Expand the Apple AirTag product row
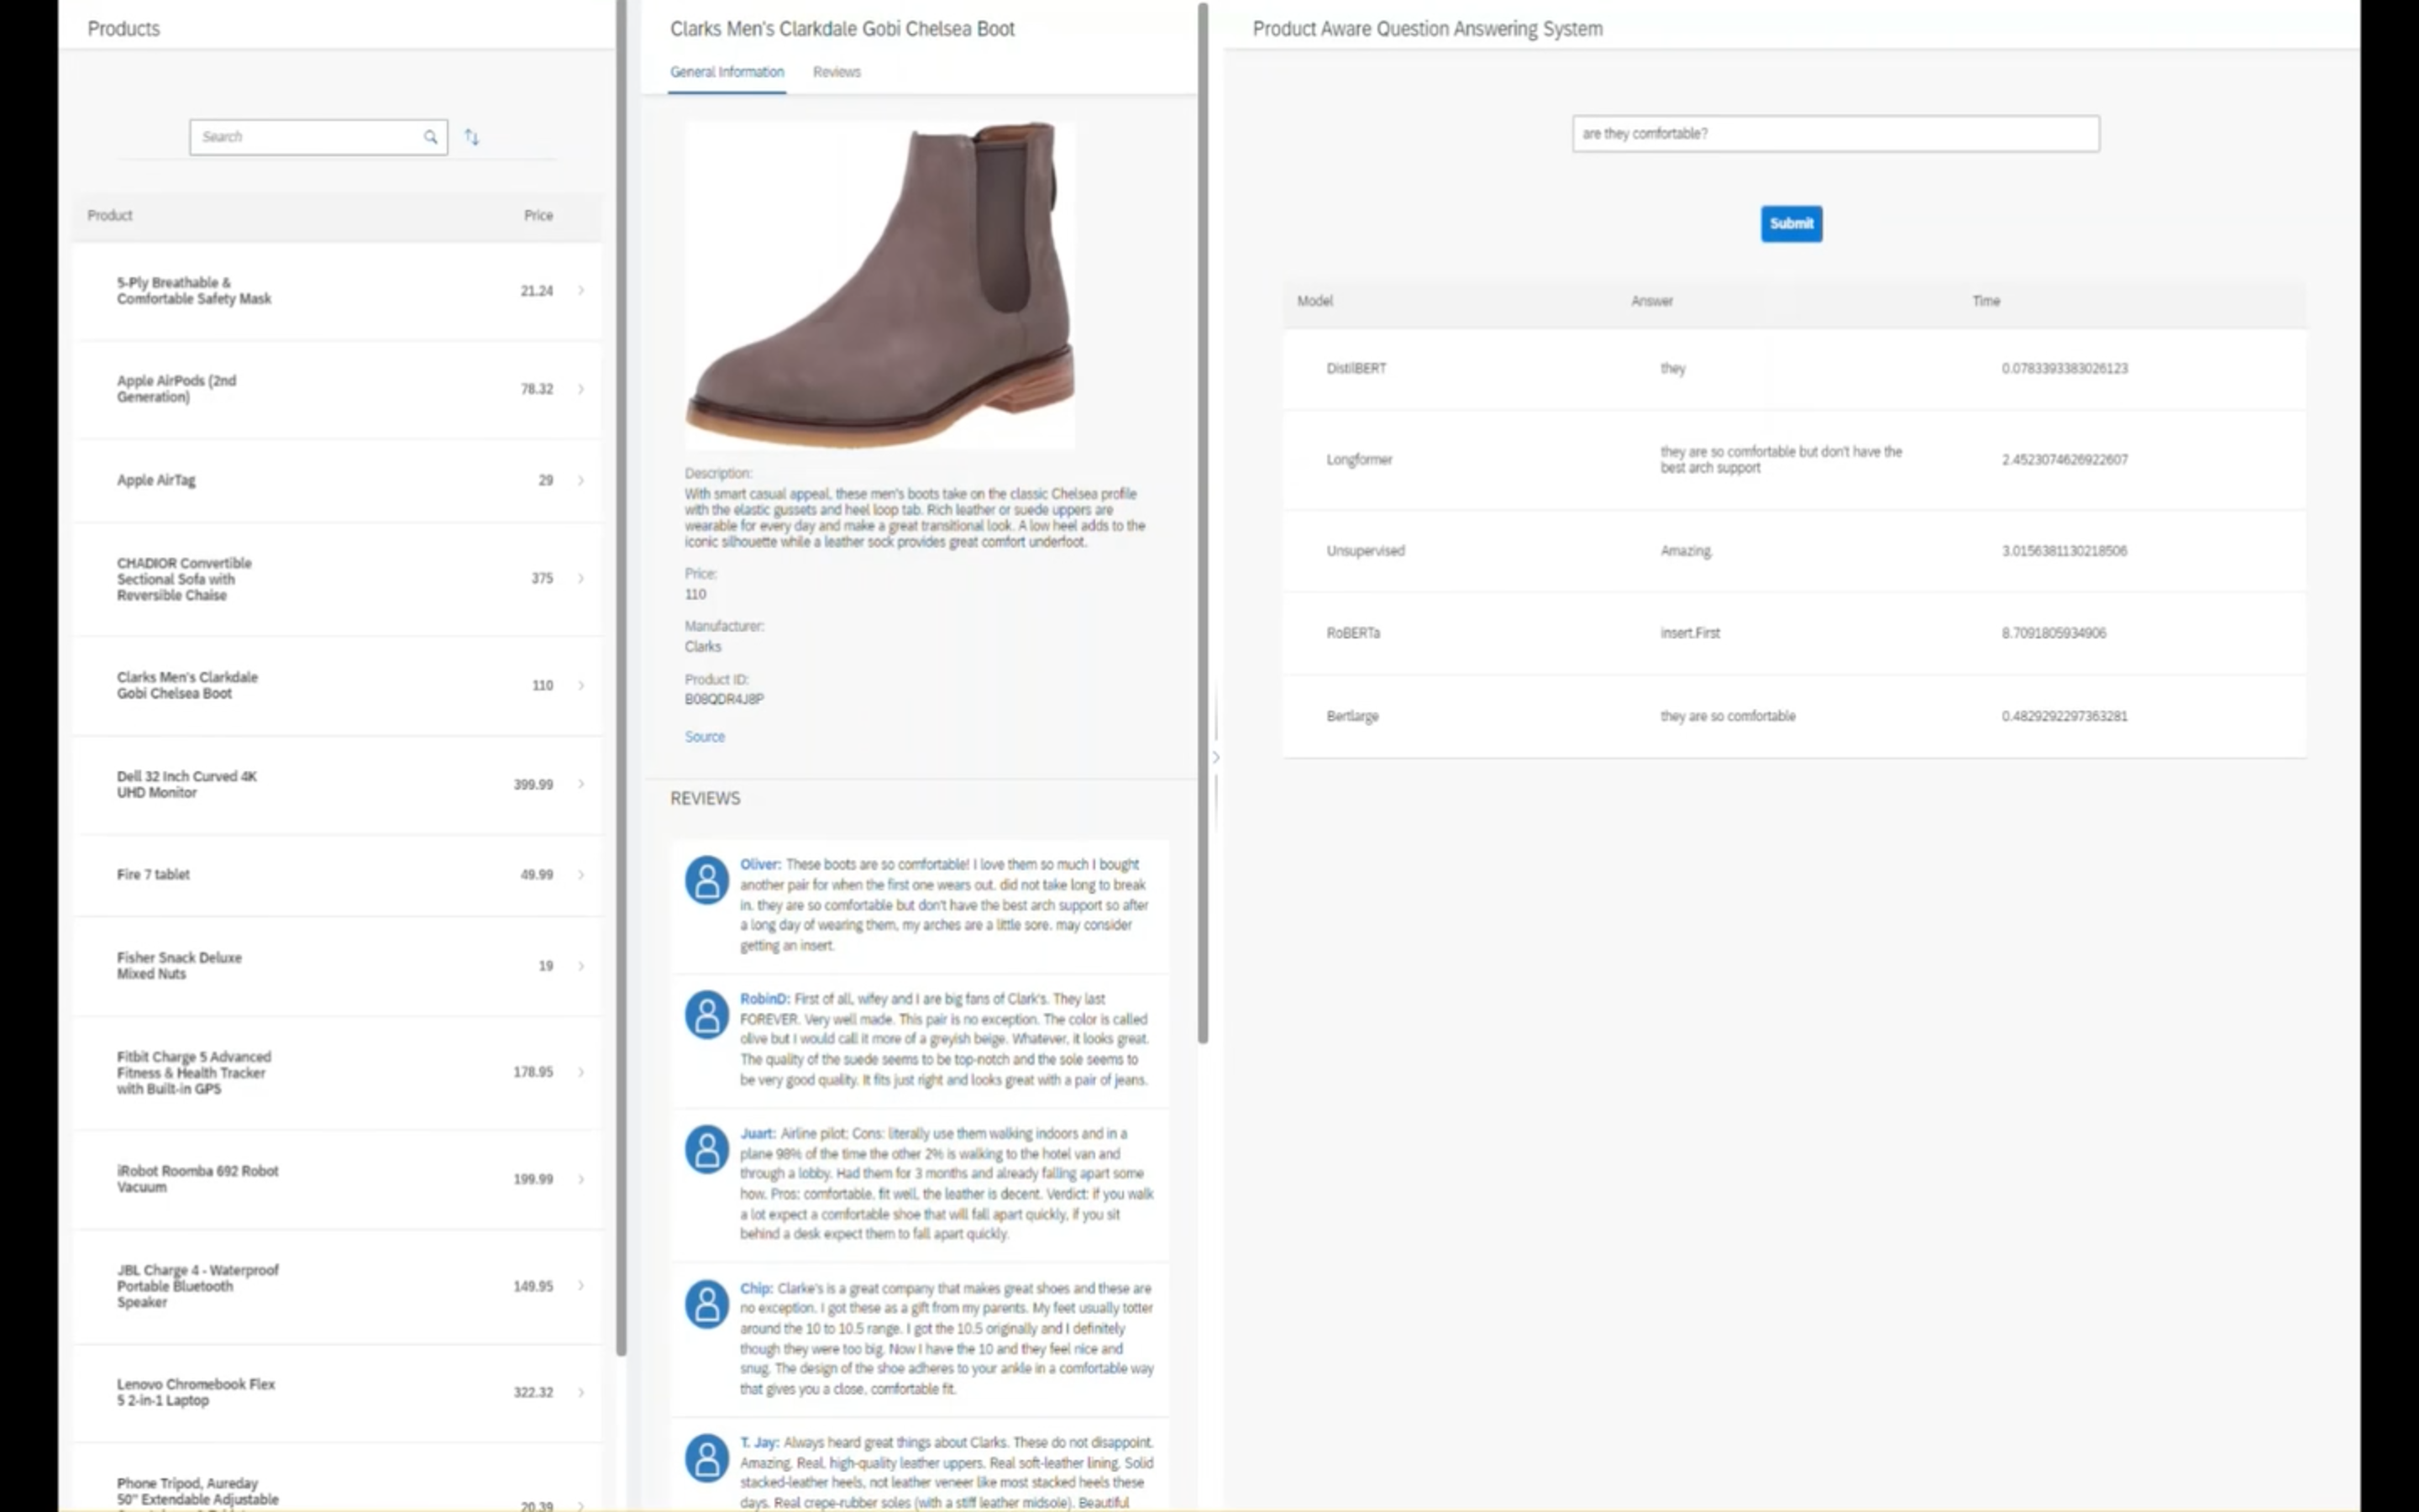The image size is (2419, 1512). [x=582, y=480]
